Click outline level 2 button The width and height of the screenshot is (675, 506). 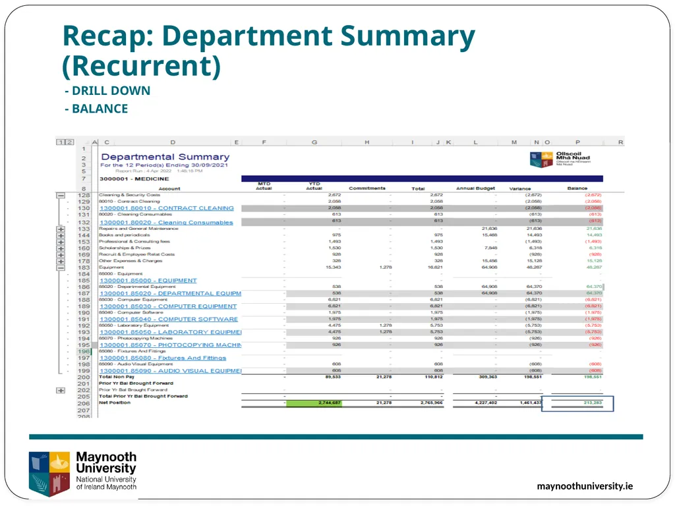(x=69, y=142)
